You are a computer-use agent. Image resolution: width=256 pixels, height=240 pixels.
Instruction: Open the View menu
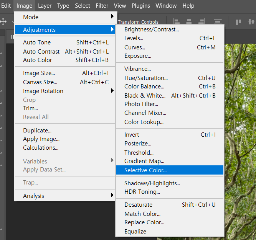(120, 6)
